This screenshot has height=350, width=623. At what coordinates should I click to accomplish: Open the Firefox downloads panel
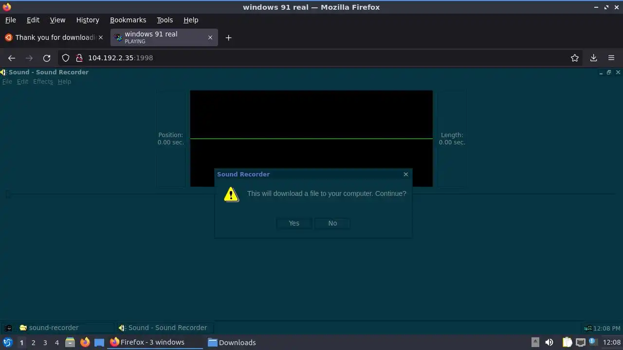[x=593, y=58]
